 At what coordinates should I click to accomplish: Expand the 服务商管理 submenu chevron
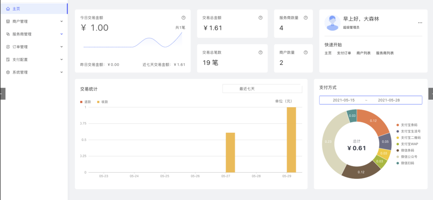click(61, 34)
